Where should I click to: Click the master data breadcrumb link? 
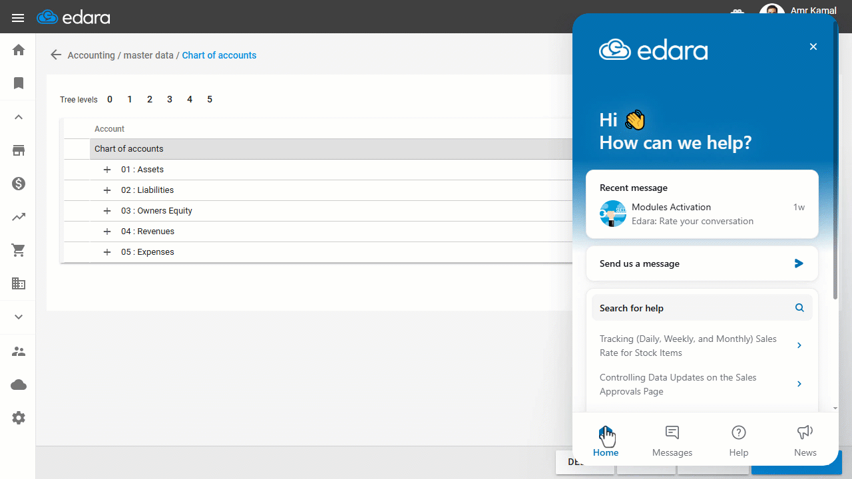[148, 55]
